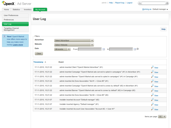This screenshot has height=128, width=171.
Task: Click the apply date filter arrow icon
Action: 138,49
